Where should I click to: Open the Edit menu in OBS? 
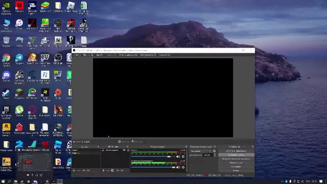(88, 55)
